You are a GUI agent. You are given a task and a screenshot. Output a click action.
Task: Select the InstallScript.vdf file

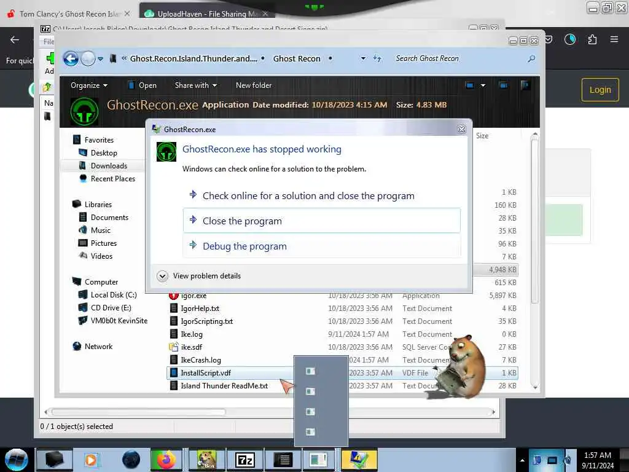coord(206,373)
